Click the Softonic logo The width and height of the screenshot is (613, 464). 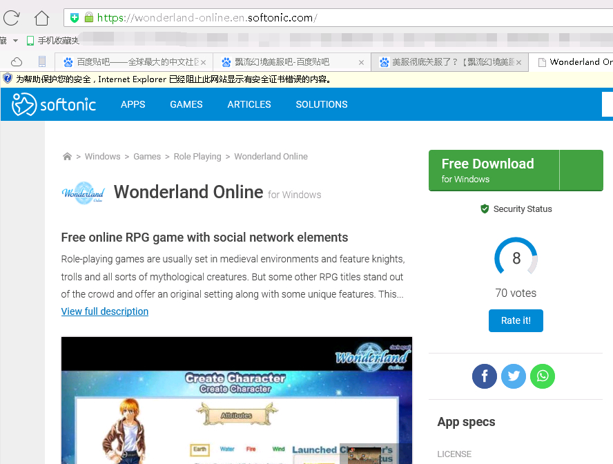pos(54,104)
